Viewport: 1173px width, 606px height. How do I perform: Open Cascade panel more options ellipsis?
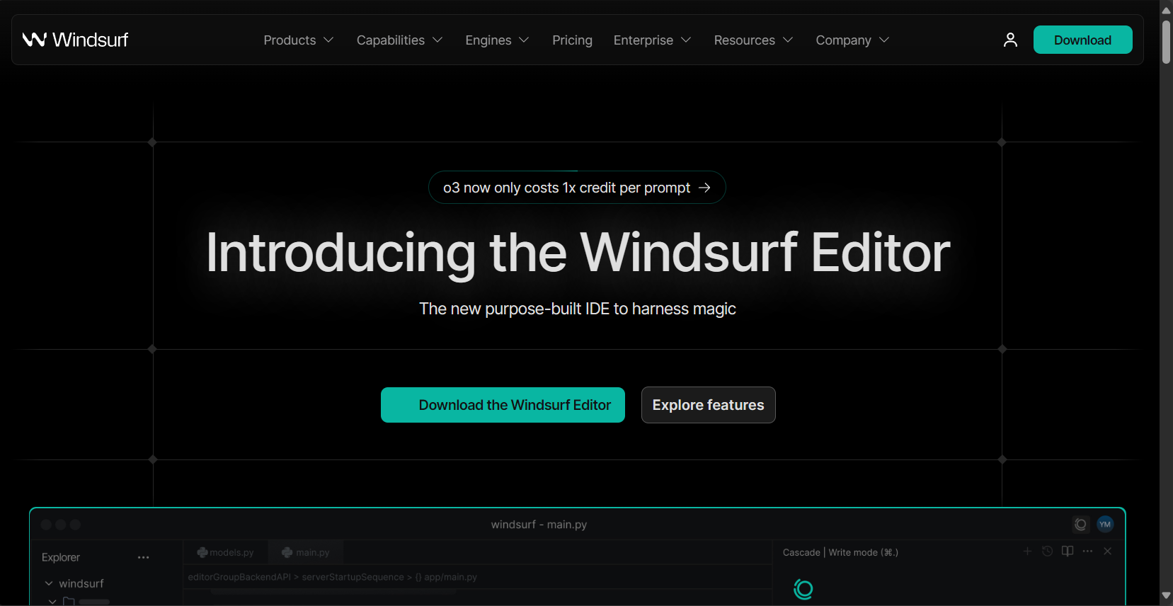point(1088,551)
